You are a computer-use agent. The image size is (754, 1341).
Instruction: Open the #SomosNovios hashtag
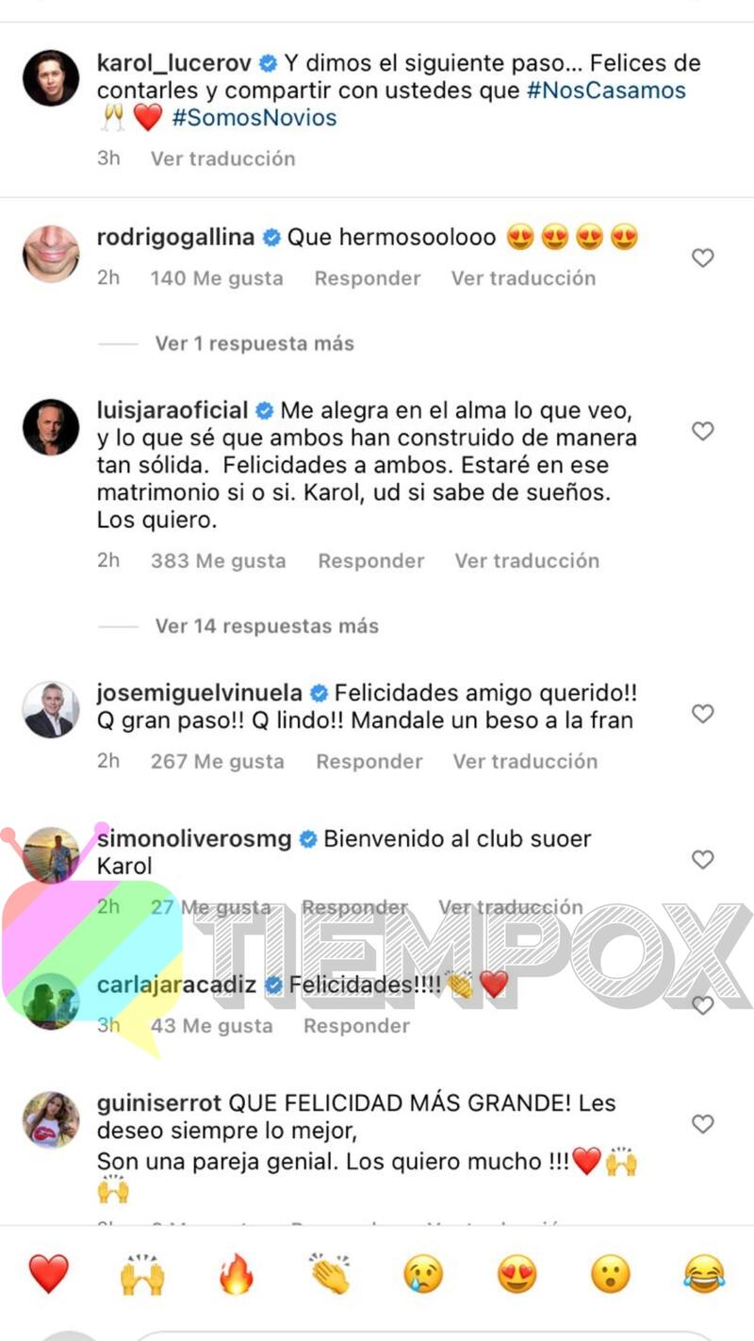click(x=254, y=118)
